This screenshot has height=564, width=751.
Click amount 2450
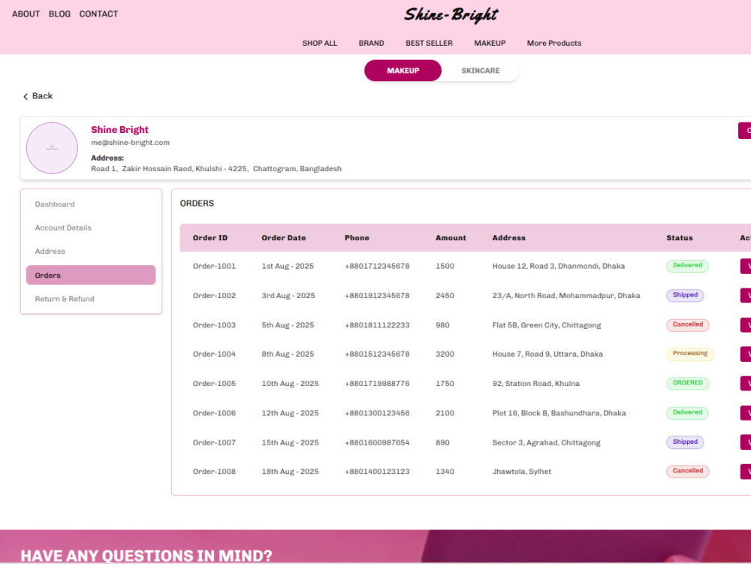click(445, 296)
